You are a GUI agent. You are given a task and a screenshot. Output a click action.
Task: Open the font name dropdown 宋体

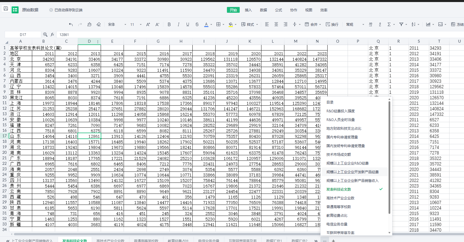tap(117, 24)
